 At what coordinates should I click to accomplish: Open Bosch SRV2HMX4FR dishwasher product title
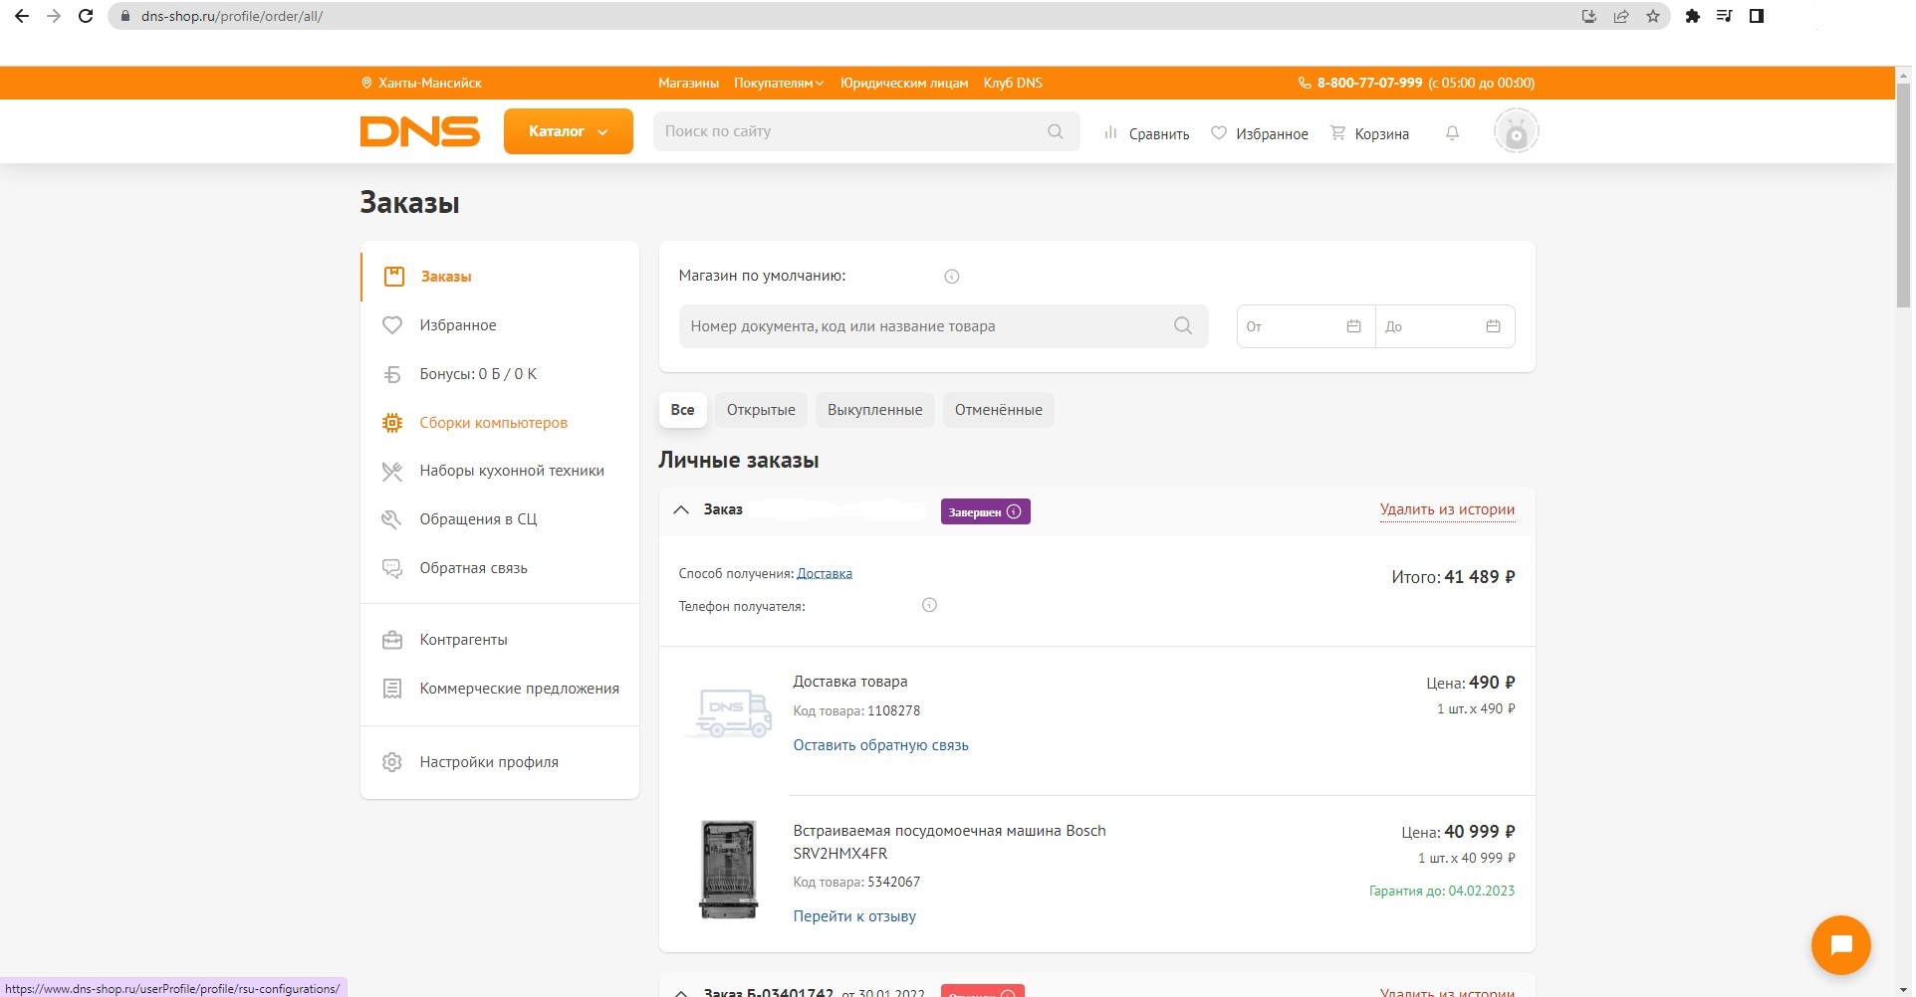pos(949,842)
